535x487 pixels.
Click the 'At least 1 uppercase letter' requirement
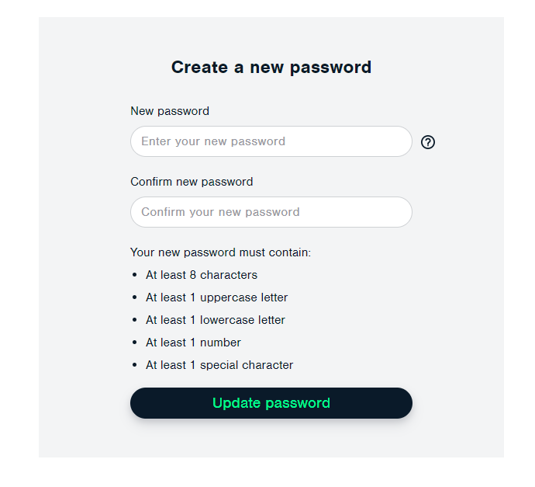tap(216, 297)
